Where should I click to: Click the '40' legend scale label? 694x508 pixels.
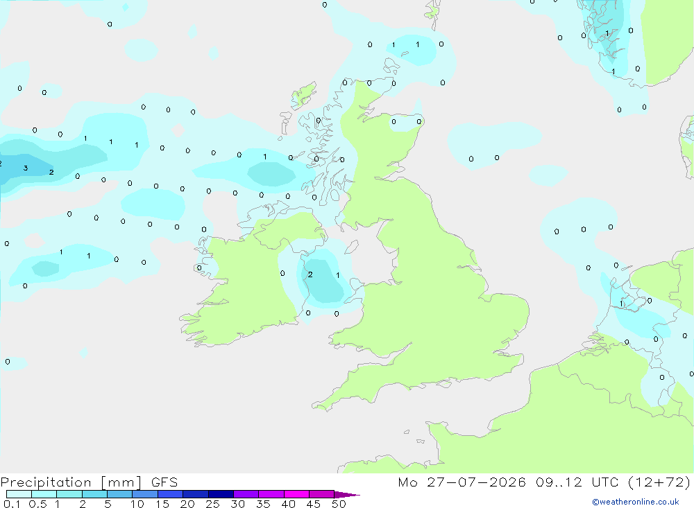tap(289, 504)
